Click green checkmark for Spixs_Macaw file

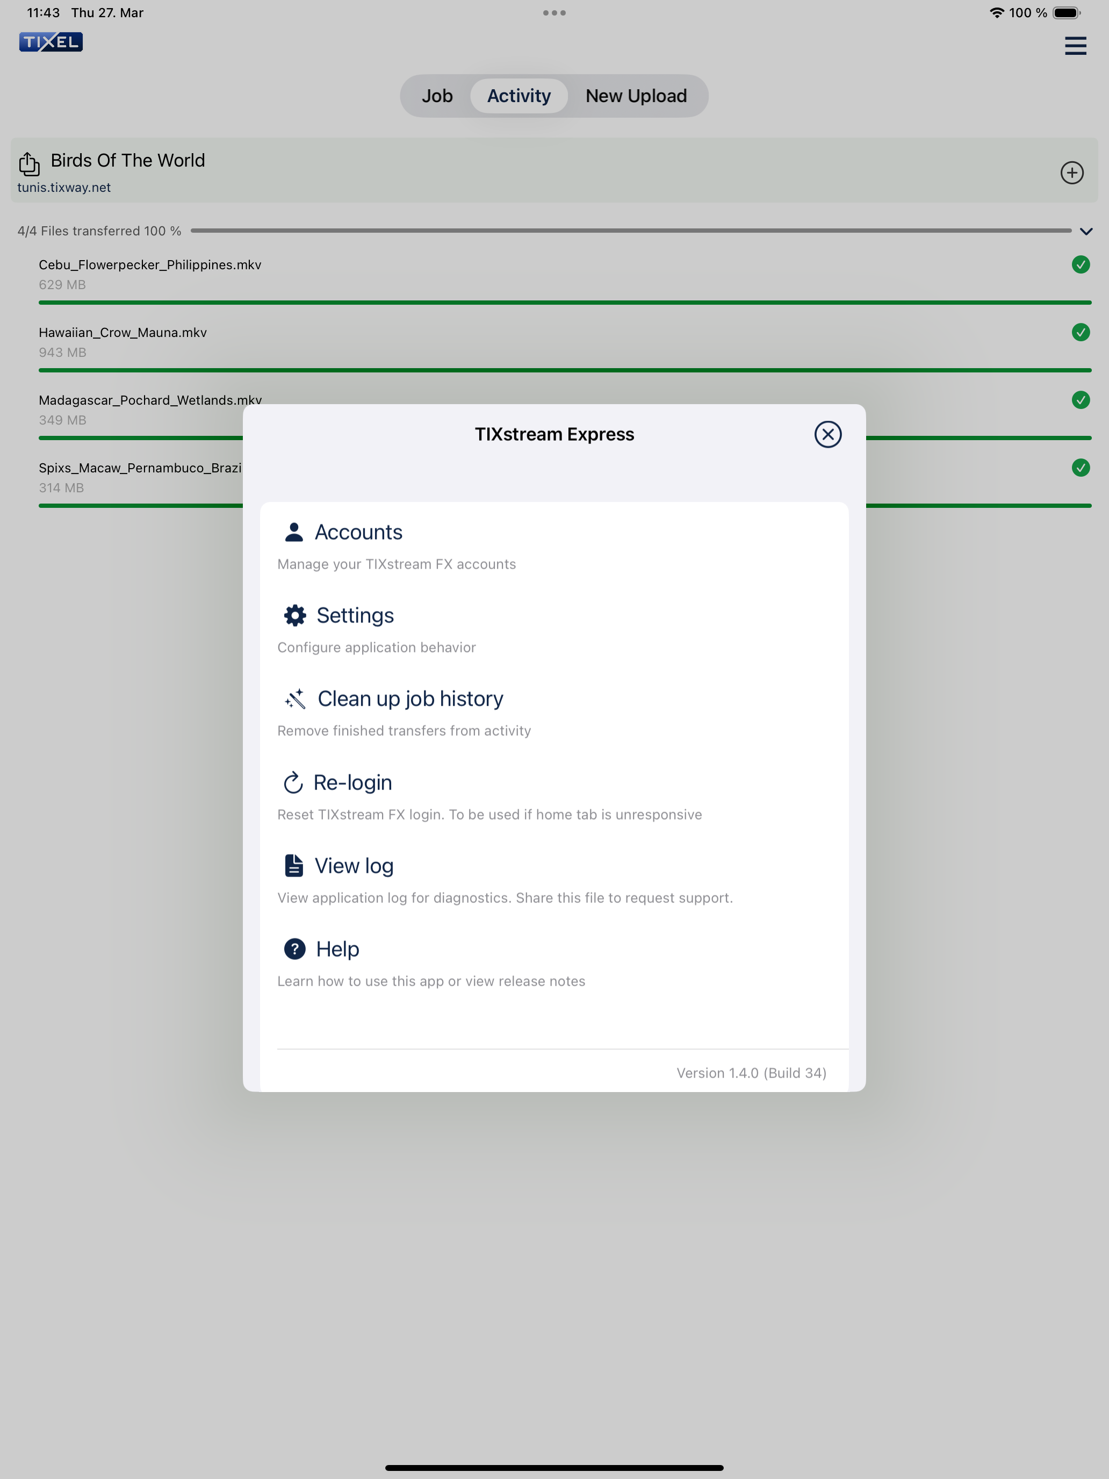tap(1081, 468)
